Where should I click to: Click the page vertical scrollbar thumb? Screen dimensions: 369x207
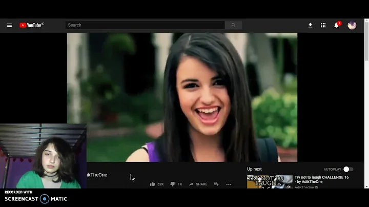[366, 42]
